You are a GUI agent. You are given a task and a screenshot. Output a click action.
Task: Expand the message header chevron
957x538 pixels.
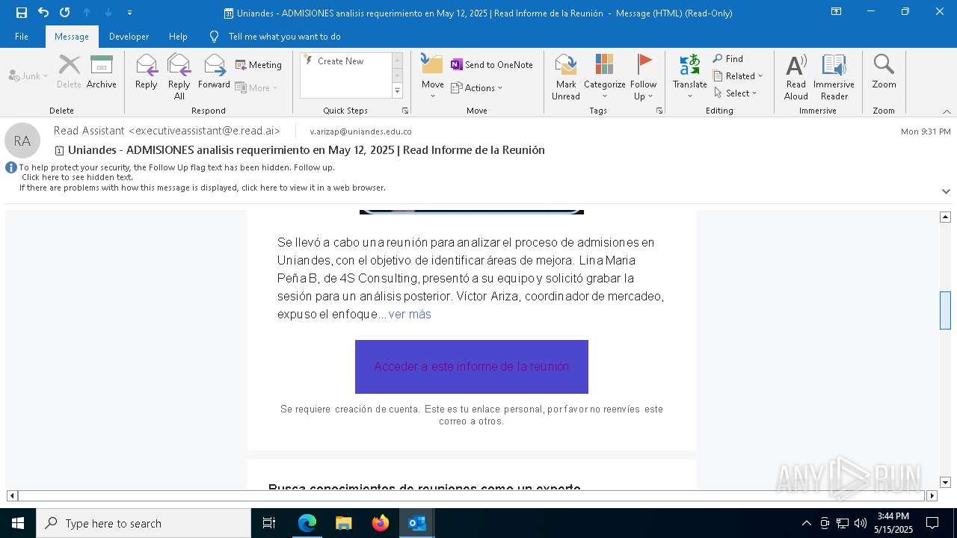pos(946,191)
